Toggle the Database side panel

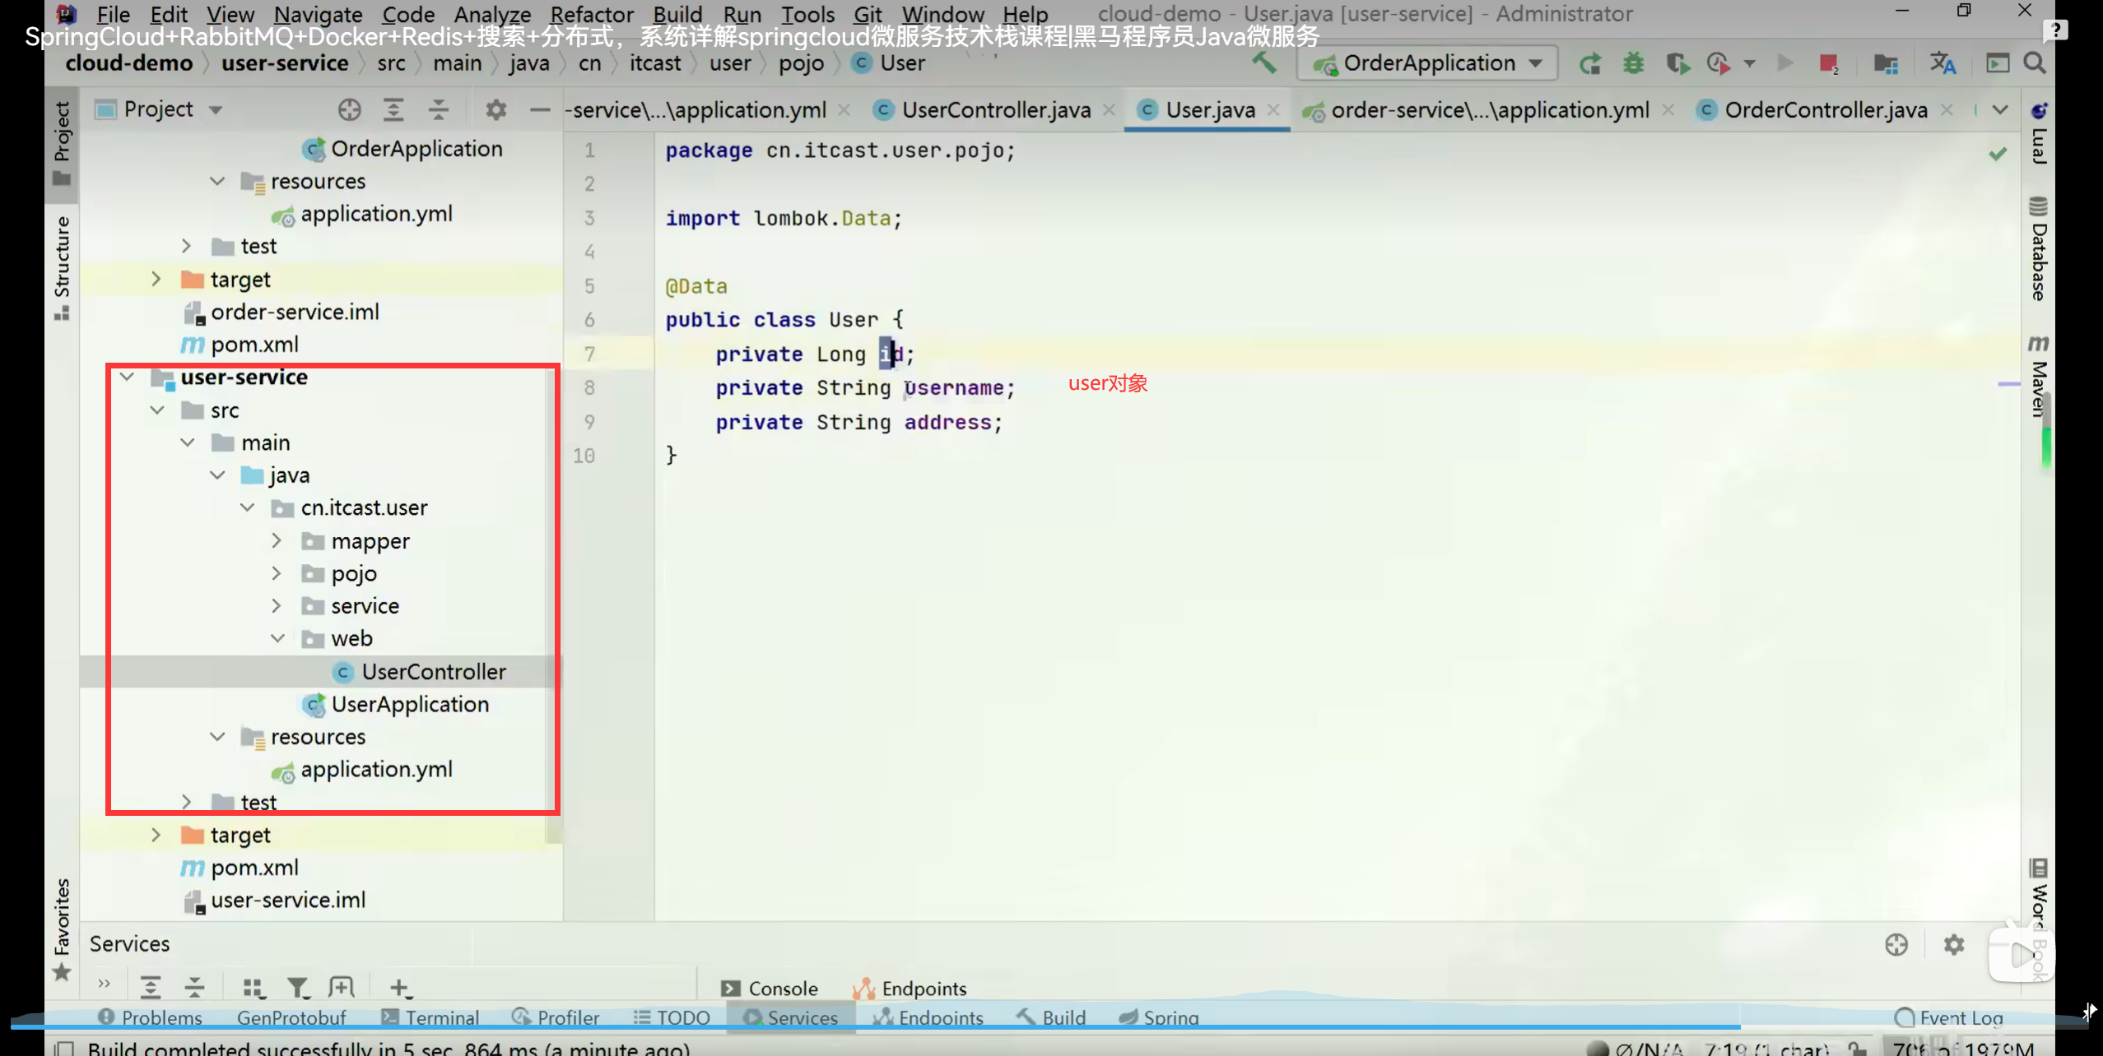point(2039,250)
